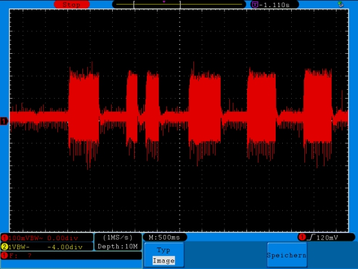Click the frequency counter F icon
The height and width of the screenshot is (269, 358).
[x=4, y=255]
